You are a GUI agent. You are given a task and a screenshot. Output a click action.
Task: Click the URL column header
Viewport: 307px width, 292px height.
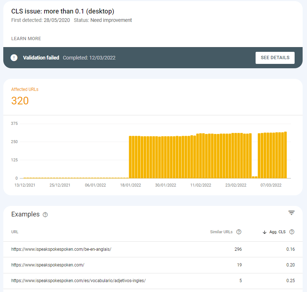pyautogui.click(x=15, y=232)
